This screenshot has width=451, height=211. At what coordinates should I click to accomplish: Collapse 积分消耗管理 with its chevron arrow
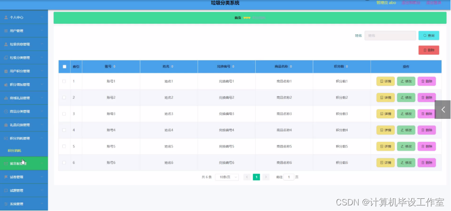click(42, 138)
